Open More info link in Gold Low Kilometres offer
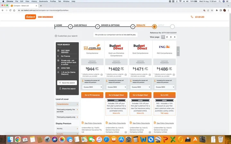This screenshot has width=231, height=144. point(116,113)
